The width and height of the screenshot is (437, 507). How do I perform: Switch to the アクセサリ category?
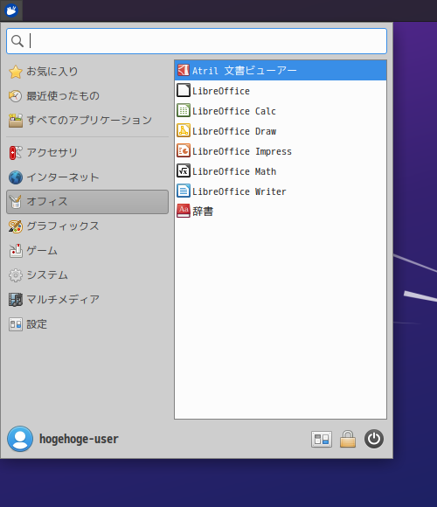coord(87,153)
